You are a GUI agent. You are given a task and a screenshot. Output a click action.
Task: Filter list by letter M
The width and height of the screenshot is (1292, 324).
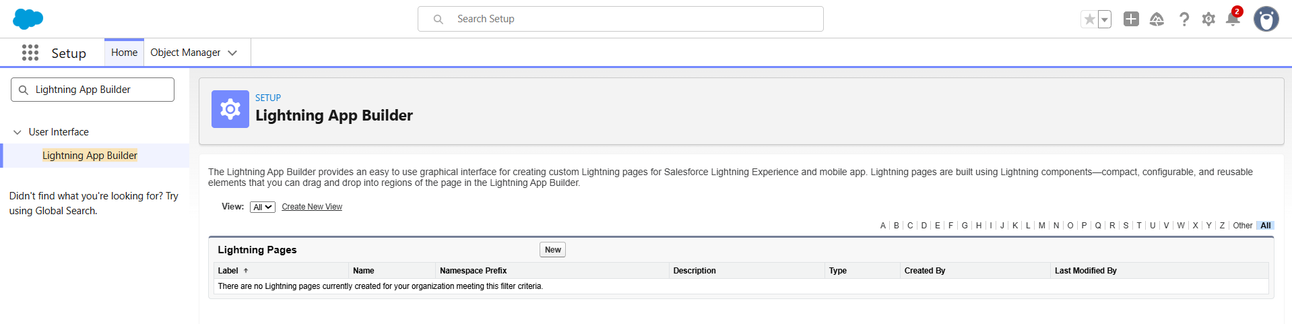pyautogui.click(x=1042, y=226)
